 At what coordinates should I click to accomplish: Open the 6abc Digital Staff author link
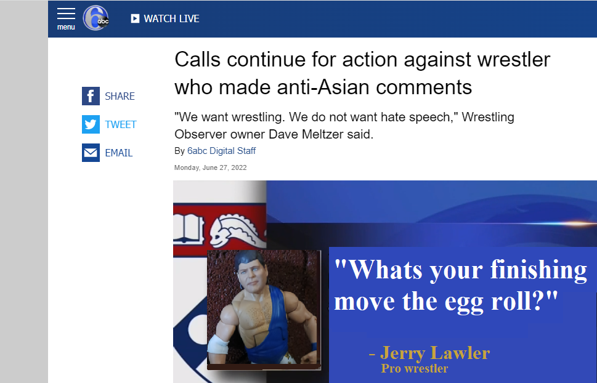pos(221,151)
